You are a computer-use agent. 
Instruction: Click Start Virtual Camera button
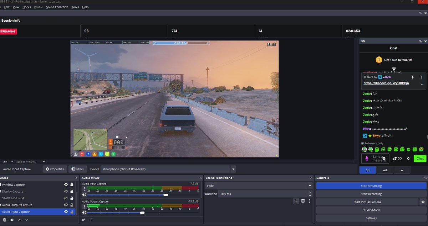tap(367, 202)
